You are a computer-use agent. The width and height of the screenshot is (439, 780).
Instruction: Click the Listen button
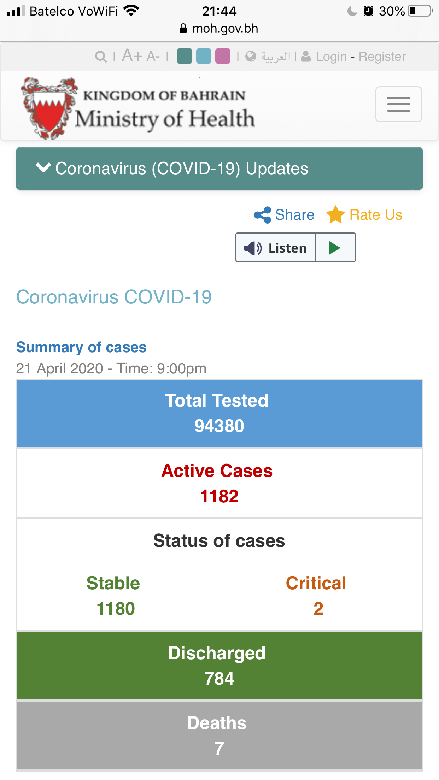(275, 248)
